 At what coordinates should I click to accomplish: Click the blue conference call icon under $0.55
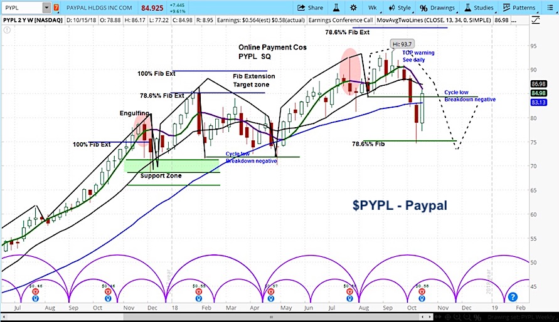pyautogui.click(x=199, y=299)
